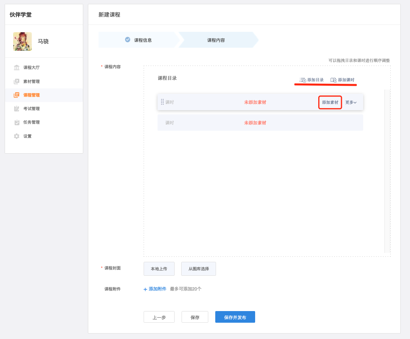Click the 添加附件 link

click(155, 289)
